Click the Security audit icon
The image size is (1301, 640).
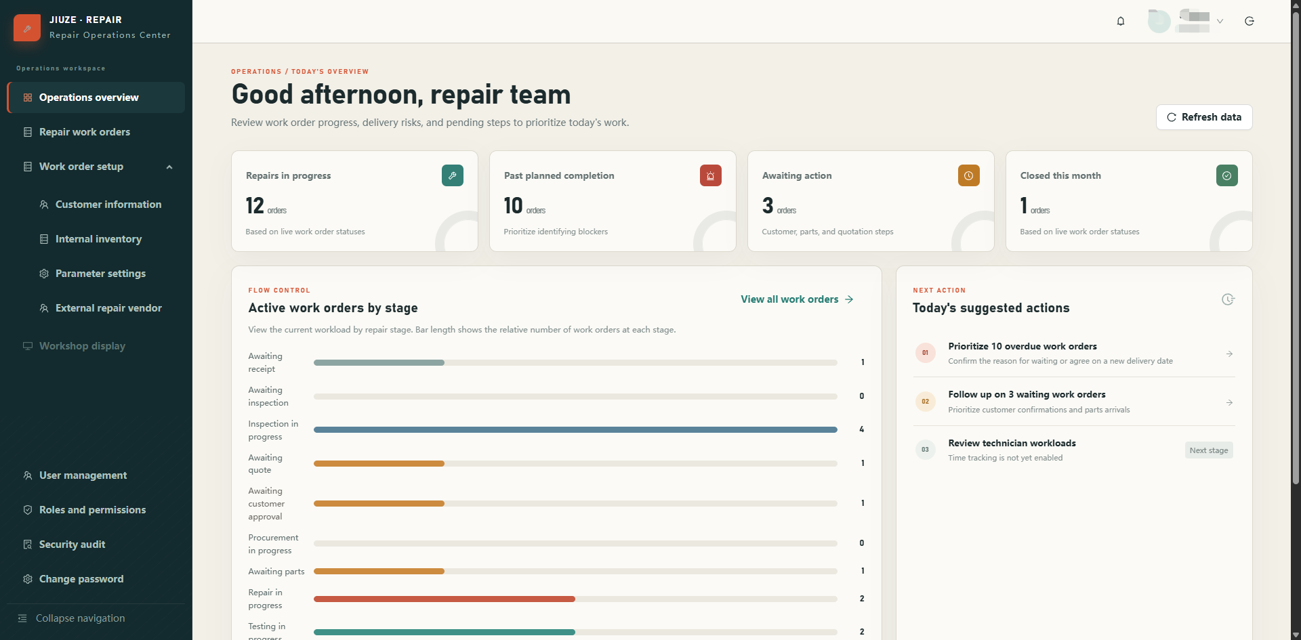[x=28, y=545]
